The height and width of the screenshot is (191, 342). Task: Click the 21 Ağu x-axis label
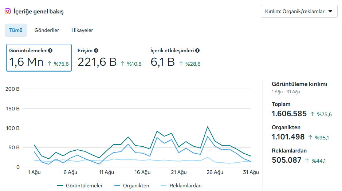pos(178,172)
